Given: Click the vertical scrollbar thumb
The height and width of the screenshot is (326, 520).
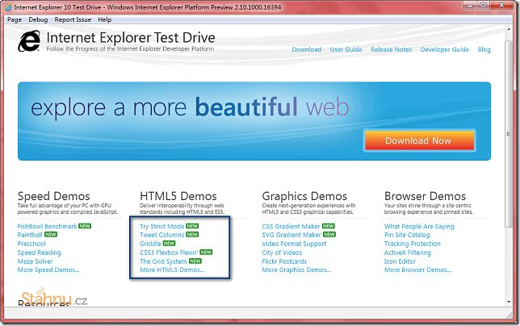Looking at the screenshot, I should click(x=509, y=134).
